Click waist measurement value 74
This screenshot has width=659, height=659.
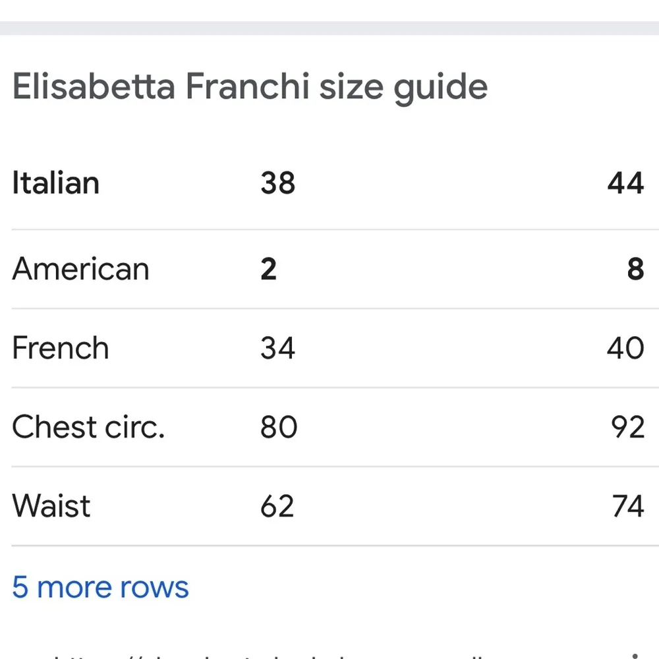(627, 506)
